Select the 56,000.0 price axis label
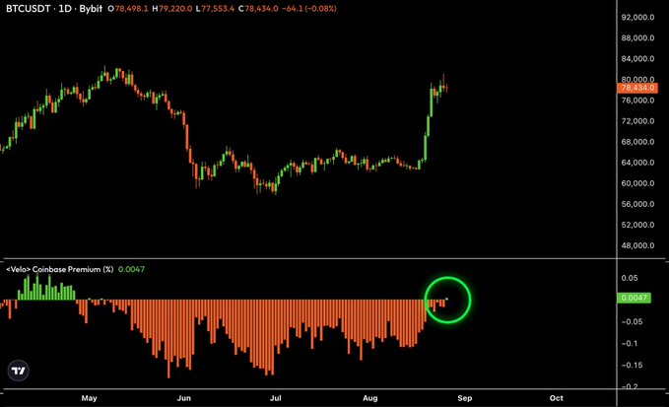This screenshot has width=669, height=407. click(x=637, y=204)
